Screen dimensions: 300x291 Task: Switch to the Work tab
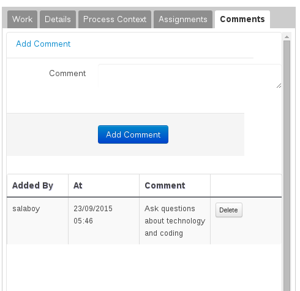tap(22, 19)
